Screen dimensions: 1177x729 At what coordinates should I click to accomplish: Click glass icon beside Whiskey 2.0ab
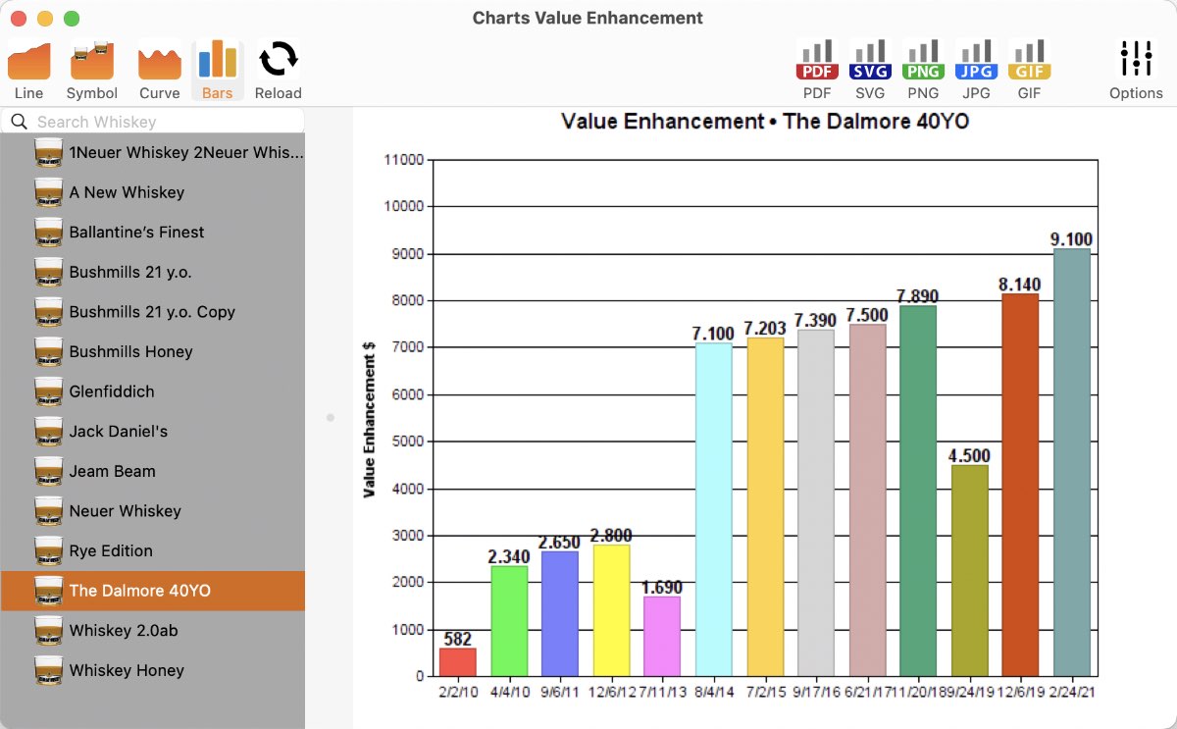coord(48,630)
